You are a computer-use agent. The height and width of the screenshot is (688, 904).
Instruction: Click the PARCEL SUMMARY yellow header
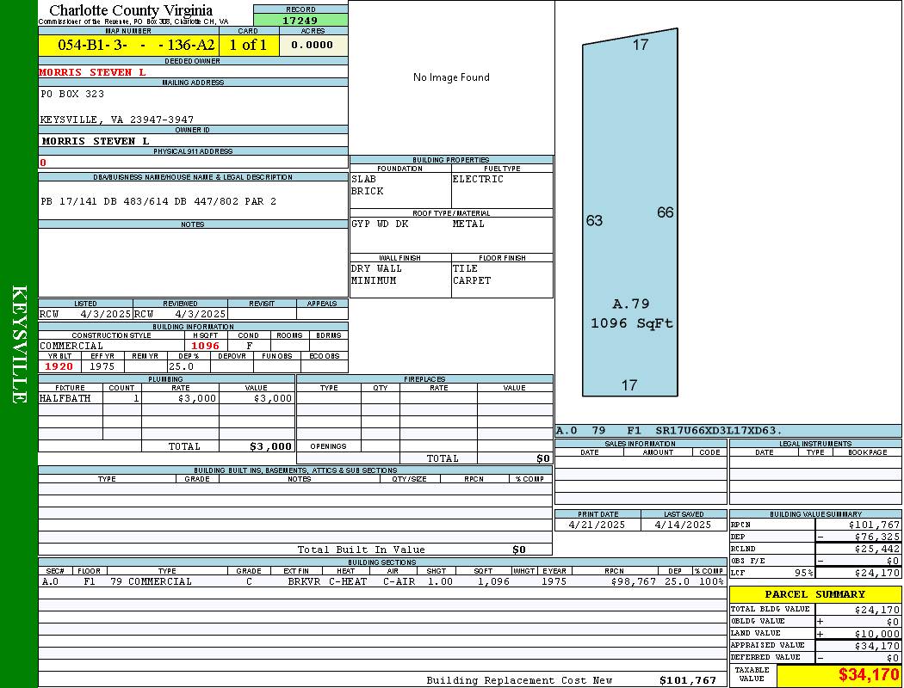pyautogui.click(x=814, y=594)
